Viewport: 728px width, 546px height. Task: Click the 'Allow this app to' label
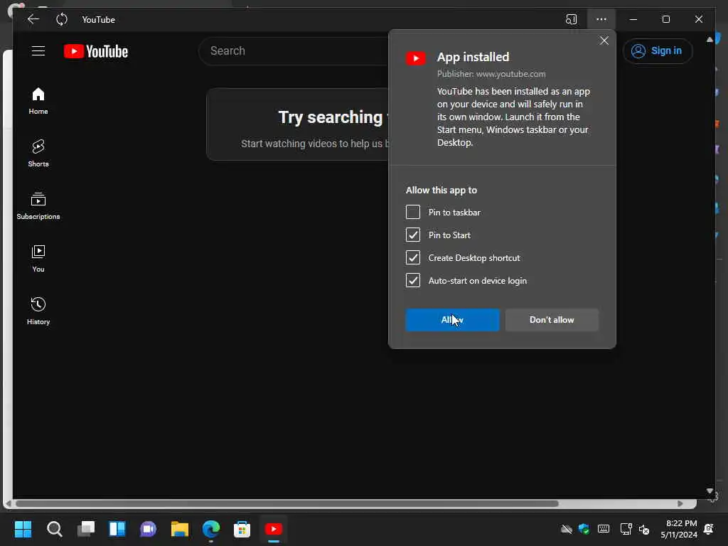tap(441, 190)
